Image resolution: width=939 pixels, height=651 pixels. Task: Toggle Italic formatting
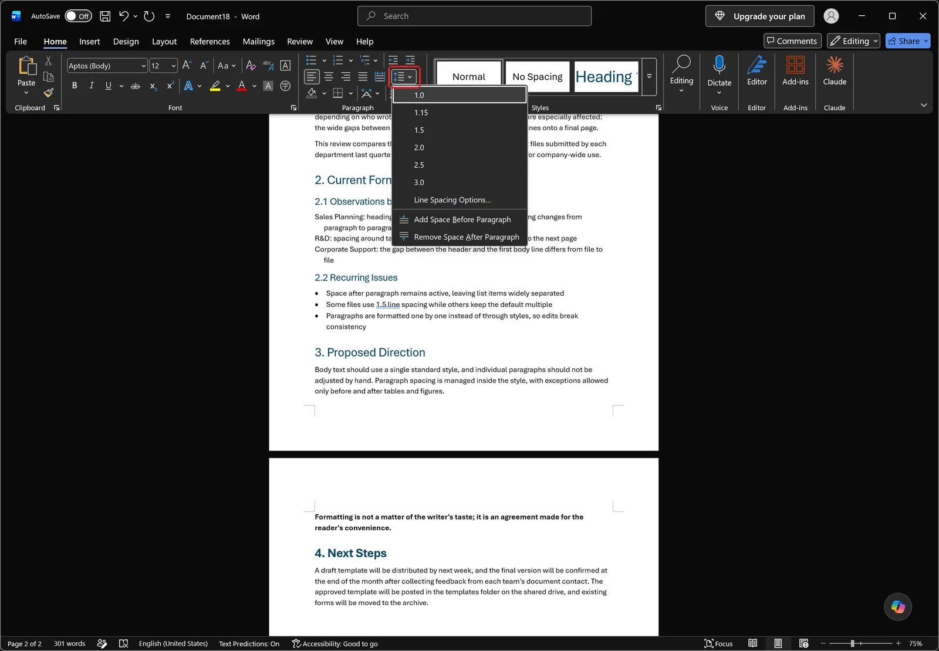[x=92, y=86]
